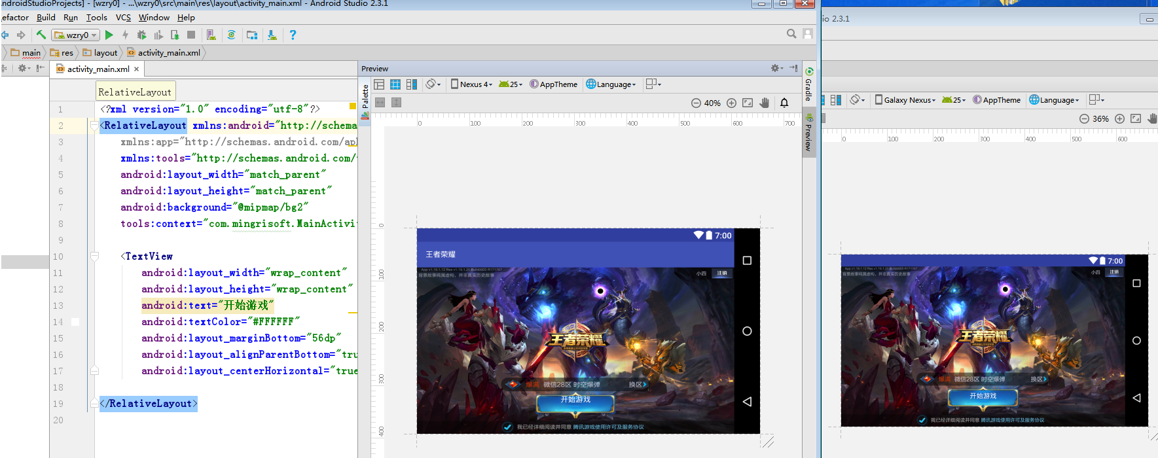The width and height of the screenshot is (1158, 458).
Task: Show Blueprint view in Nexus 4 preview
Action: [395, 84]
